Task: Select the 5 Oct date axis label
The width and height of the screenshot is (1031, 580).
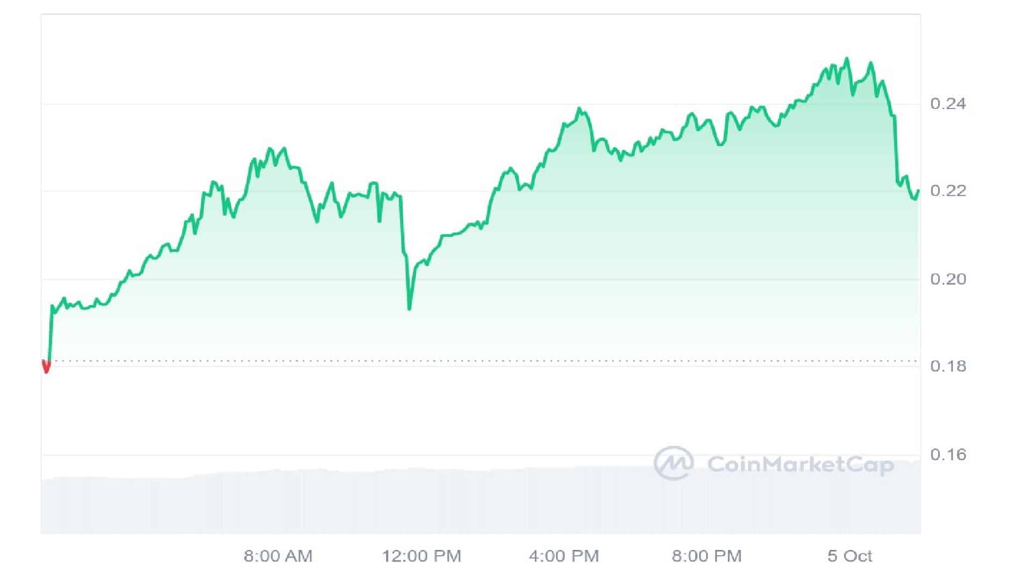Action: [x=850, y=556]
